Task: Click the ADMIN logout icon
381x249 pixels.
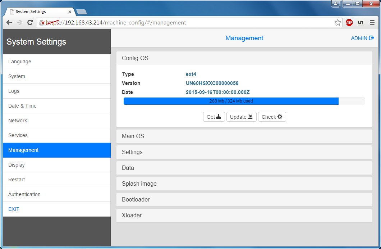Action: point(372,38)
